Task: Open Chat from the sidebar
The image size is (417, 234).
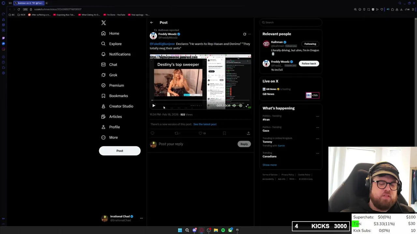Action: pyautogui.click(x=109, y=65)
